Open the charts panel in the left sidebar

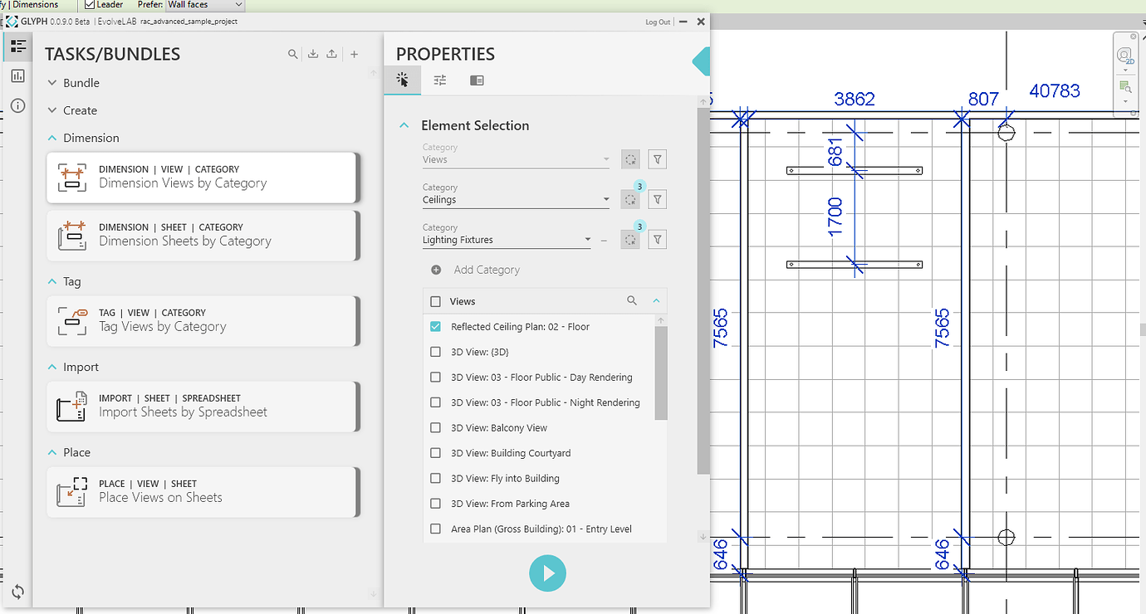17,75
